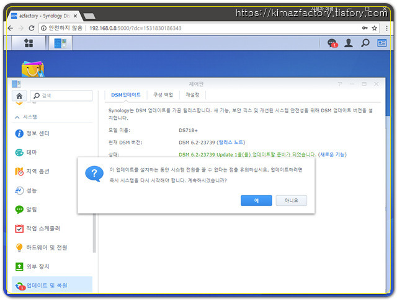Open 지역 옵션 map clock icon
397x300 pixels.
point(19,172)
